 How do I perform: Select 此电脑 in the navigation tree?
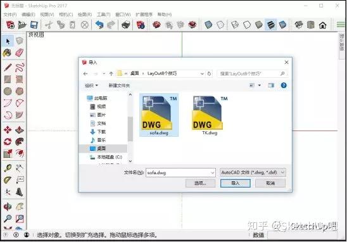pyautogui.click(x=97, y=98)
